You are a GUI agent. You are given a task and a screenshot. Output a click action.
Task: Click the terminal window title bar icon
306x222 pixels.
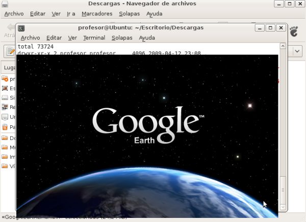21,27
